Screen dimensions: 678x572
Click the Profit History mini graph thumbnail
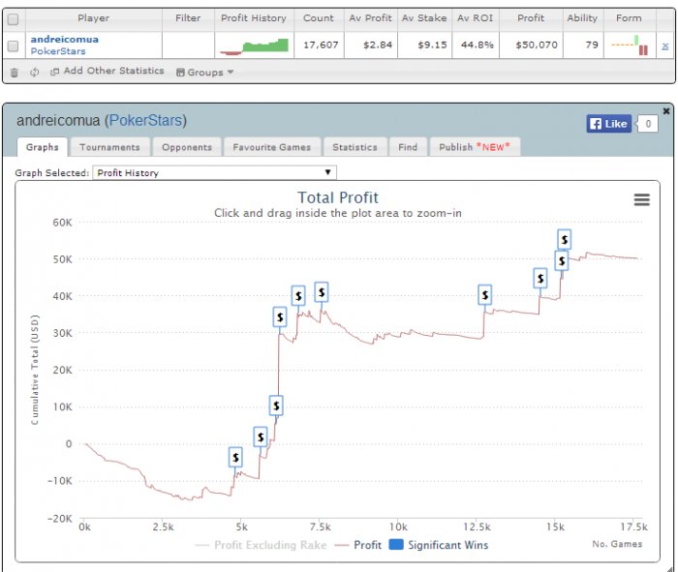(255, 45)
